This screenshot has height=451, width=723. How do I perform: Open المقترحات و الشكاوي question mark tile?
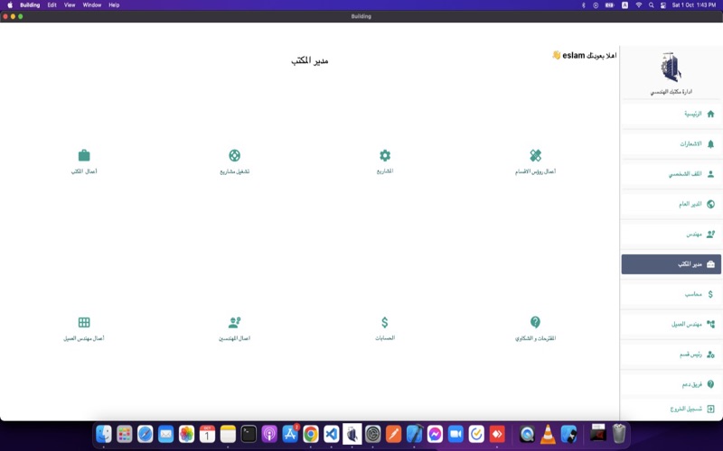pos(535,328)
